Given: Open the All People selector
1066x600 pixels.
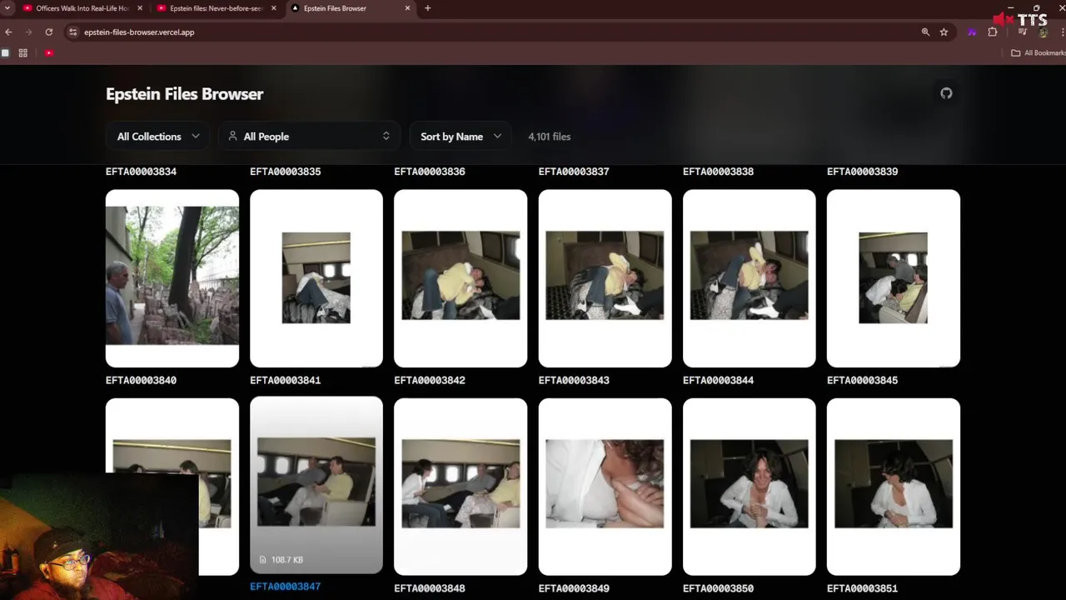Looking at the screenshot, I should tap(309, 136).
